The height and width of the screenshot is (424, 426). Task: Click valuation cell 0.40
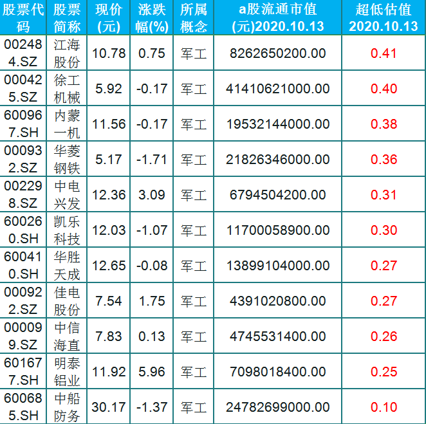tap(384, 89)
